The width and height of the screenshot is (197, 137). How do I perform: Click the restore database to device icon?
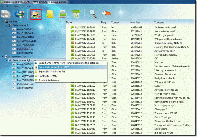click(19, 14)
